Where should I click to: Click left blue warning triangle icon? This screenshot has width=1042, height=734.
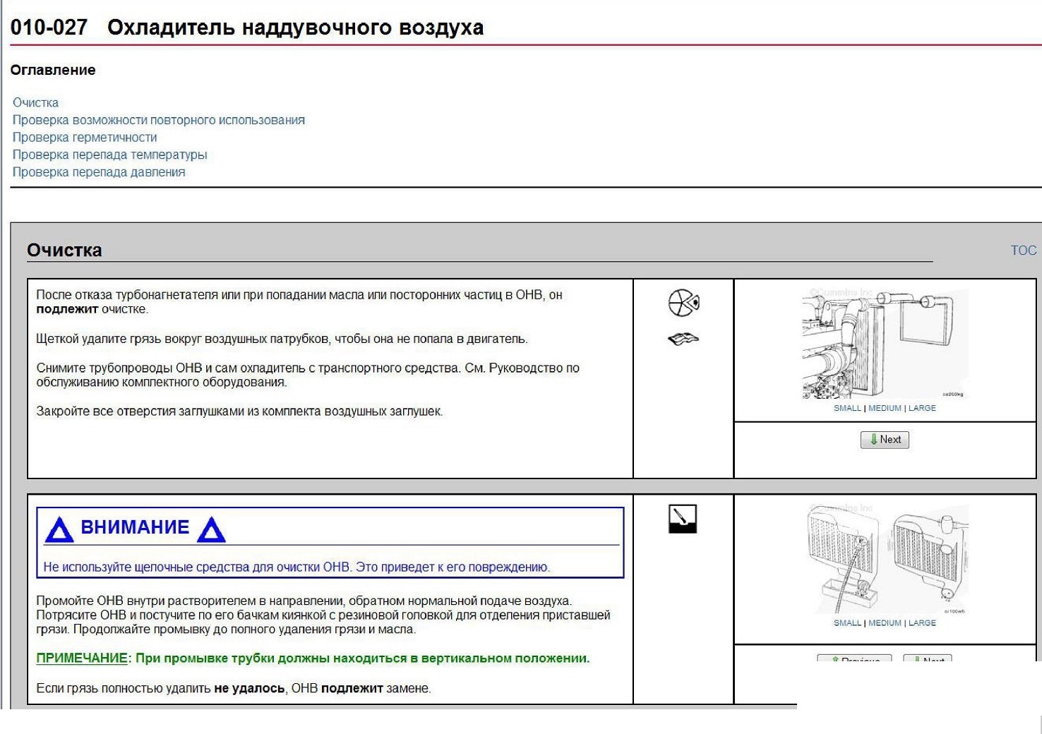(x=59, y=529)
